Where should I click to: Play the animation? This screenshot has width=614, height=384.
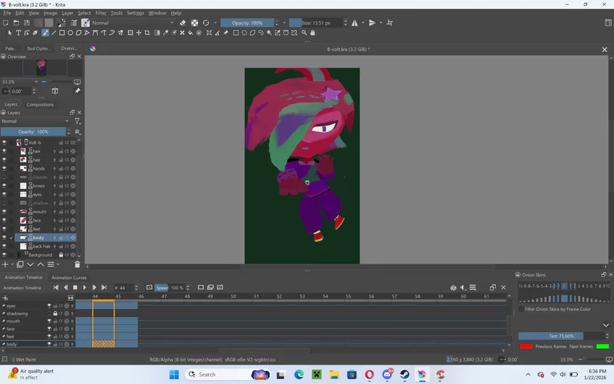85,288
